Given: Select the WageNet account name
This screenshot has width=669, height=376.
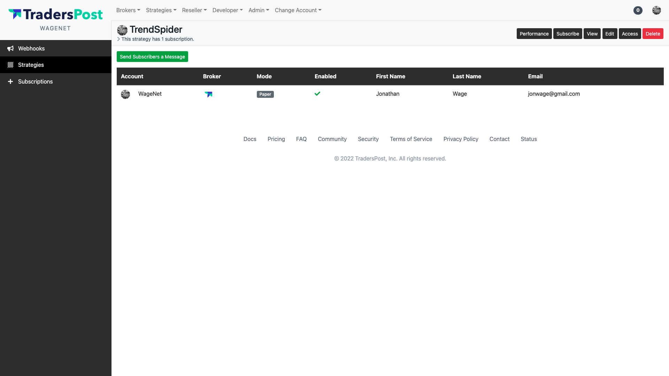Looking at the screenshot, I should coord(150,94).
